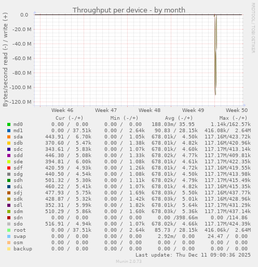Click the sdb yellow legend swatch
258x267 pixels.
click(x=9, y=143)
